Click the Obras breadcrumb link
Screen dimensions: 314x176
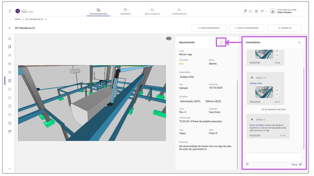pyautogui.click(x=18, y=19)
